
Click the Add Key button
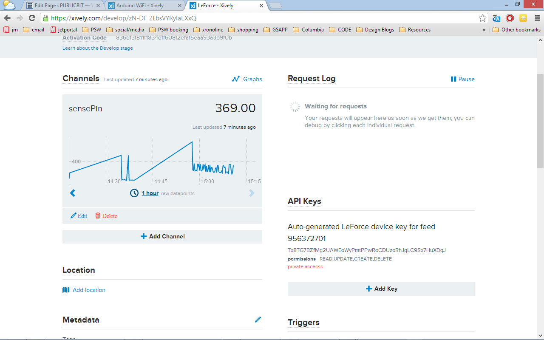[381, 289]
